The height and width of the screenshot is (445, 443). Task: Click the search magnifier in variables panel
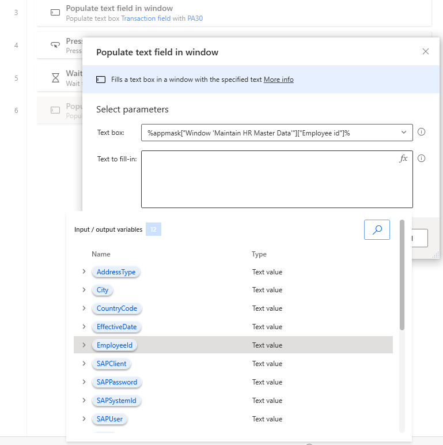377,229
